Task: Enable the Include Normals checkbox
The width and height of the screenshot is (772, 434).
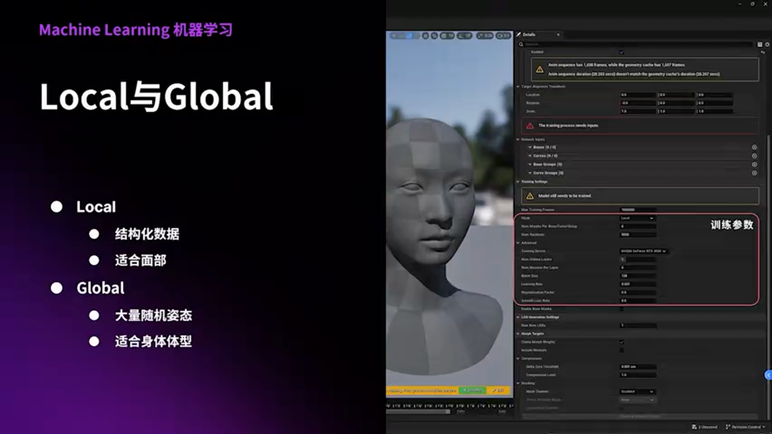Action: click(x=621, y=350)
